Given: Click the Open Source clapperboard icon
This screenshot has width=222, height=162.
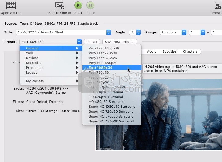Looking at the screenshot, I should coord(11,5).
